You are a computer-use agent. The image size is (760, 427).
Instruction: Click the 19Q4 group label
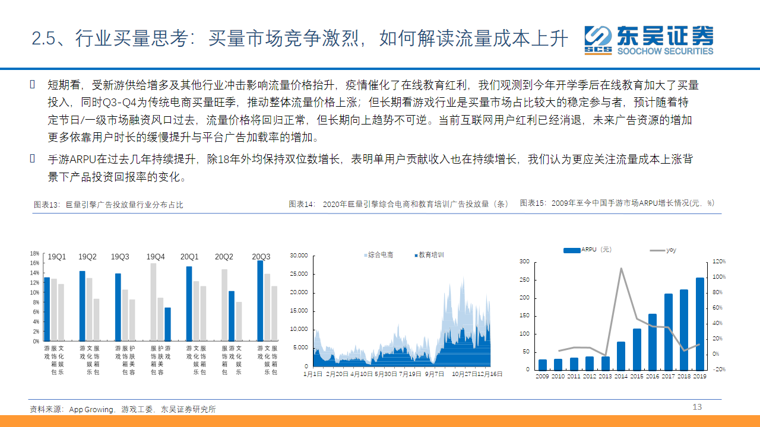[156, 257]
